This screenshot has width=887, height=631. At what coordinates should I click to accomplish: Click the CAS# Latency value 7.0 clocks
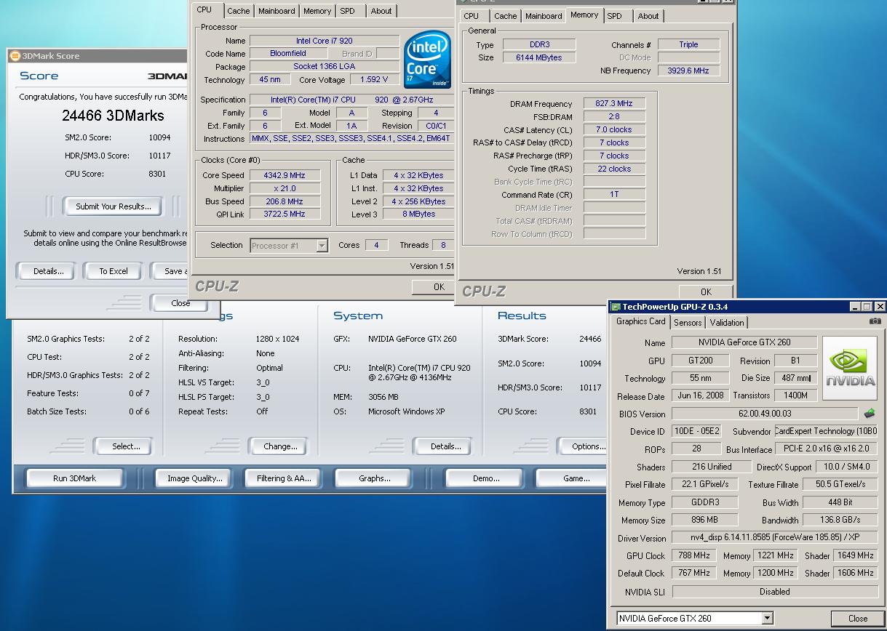pos(614,130)
